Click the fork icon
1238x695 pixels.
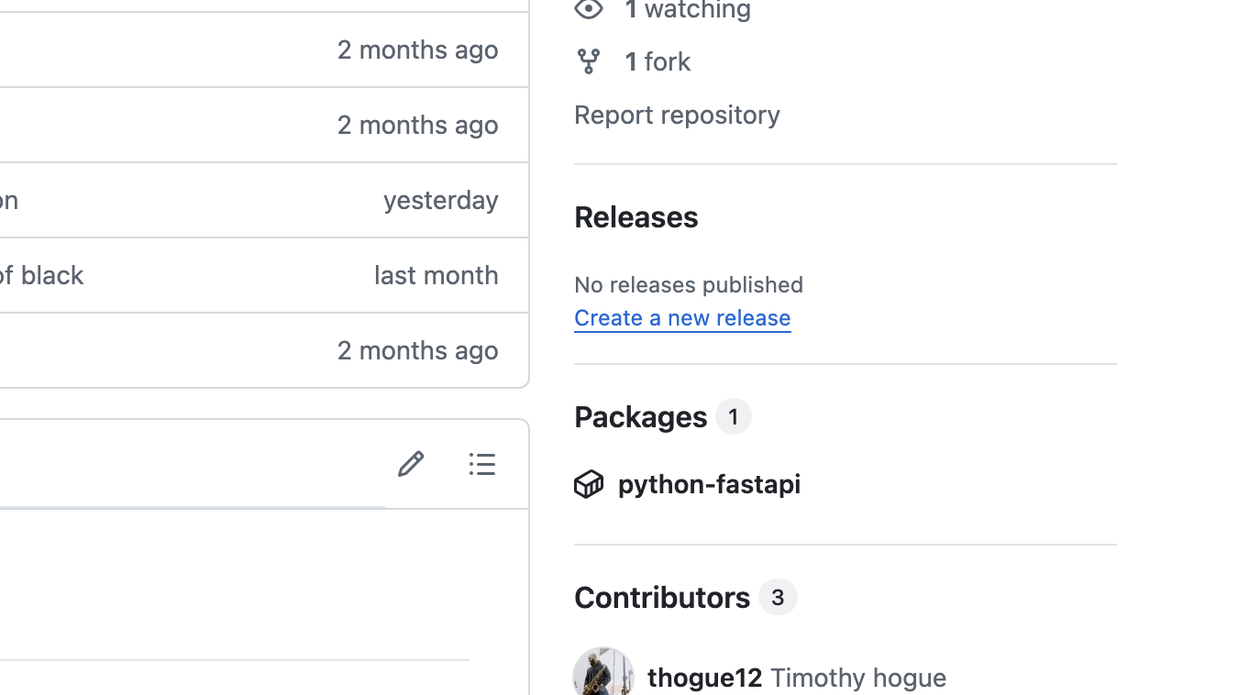[x=589, y=61]
